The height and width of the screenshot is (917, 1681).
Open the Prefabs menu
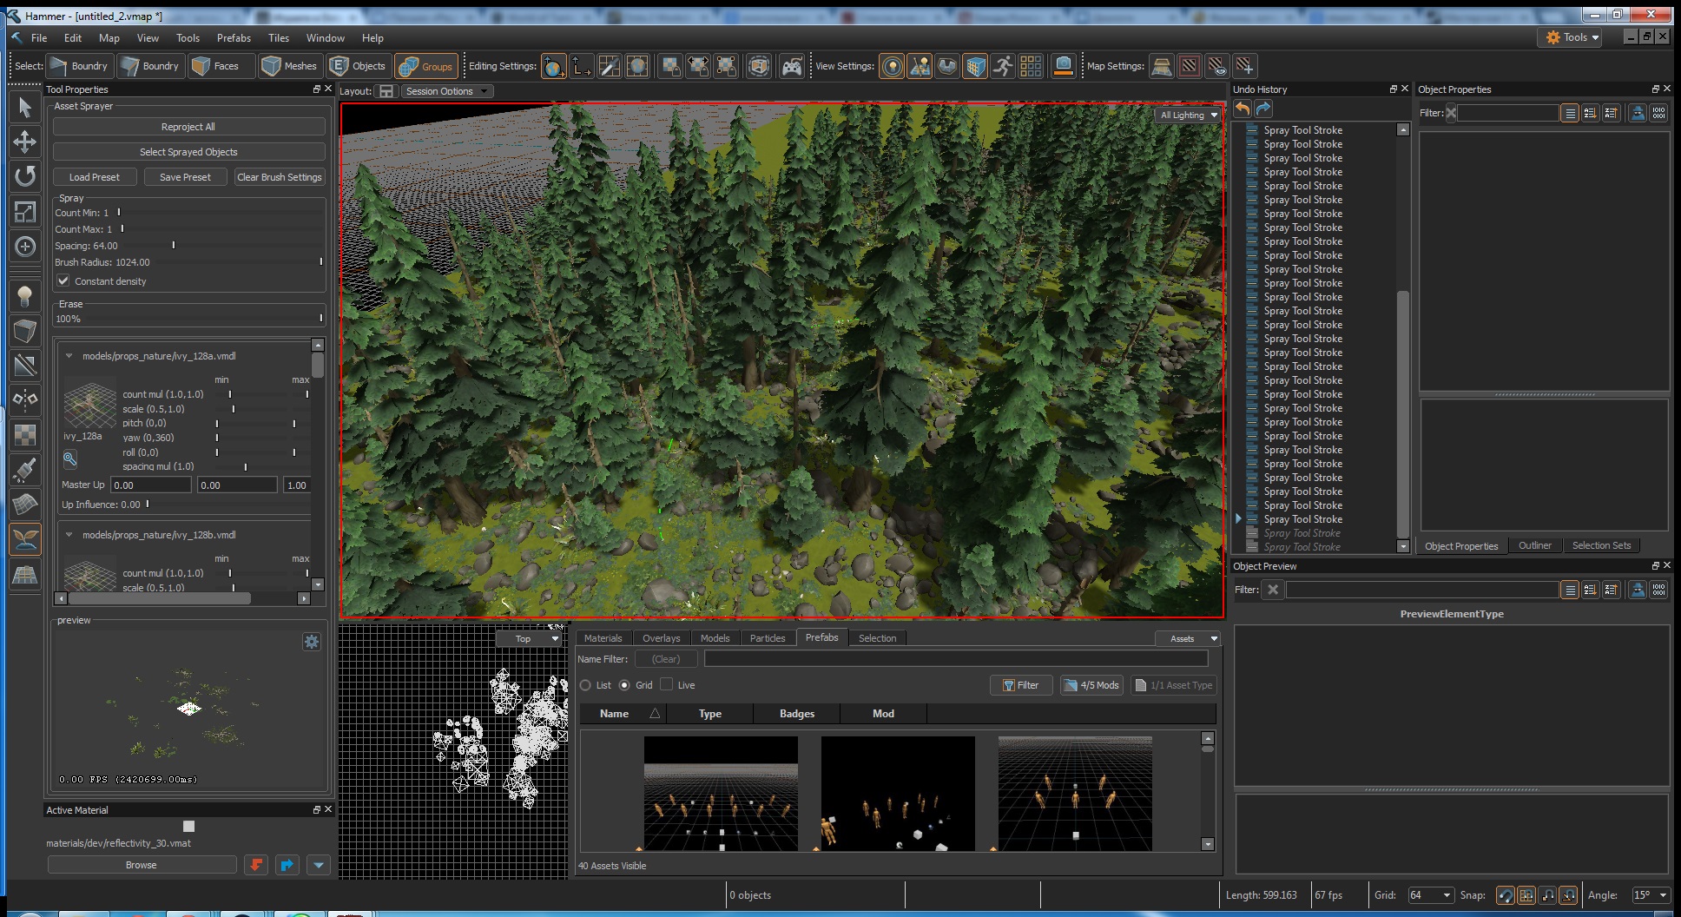[234, 38]
